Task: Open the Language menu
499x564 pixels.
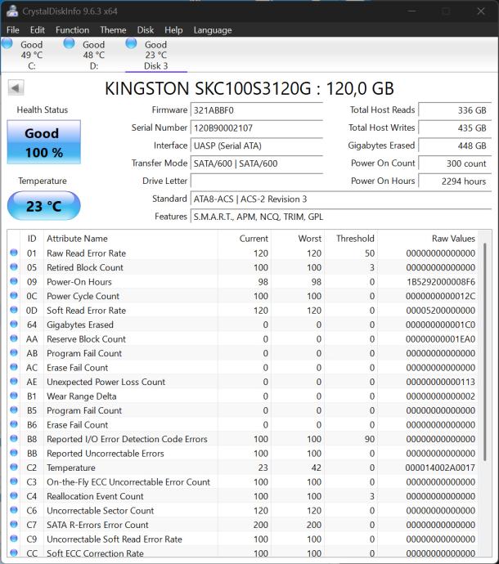Action: [212, 30]
